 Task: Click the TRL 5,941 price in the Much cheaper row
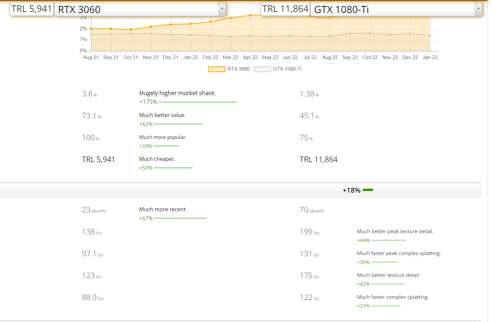[98, 160]
